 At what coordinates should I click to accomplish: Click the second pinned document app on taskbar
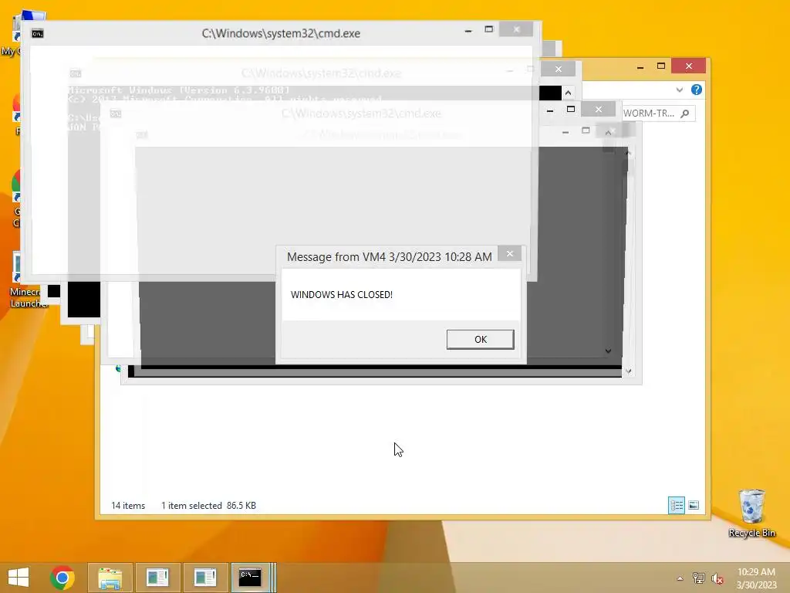(205, 578)
